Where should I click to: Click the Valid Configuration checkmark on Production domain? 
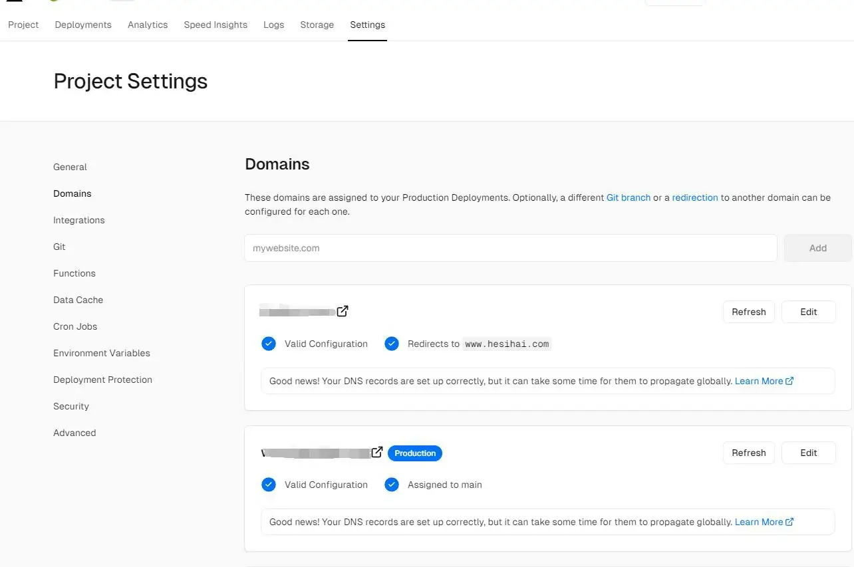(269, 485)
